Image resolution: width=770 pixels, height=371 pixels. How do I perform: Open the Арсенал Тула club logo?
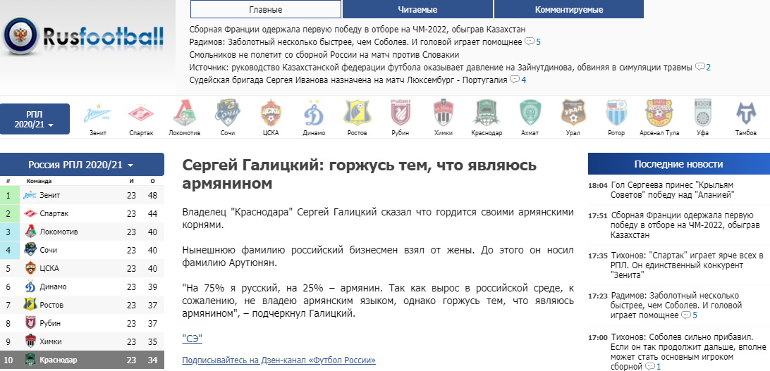pos(659,113)
